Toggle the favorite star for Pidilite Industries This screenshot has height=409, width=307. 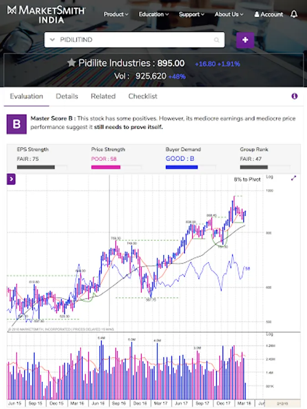71,63
